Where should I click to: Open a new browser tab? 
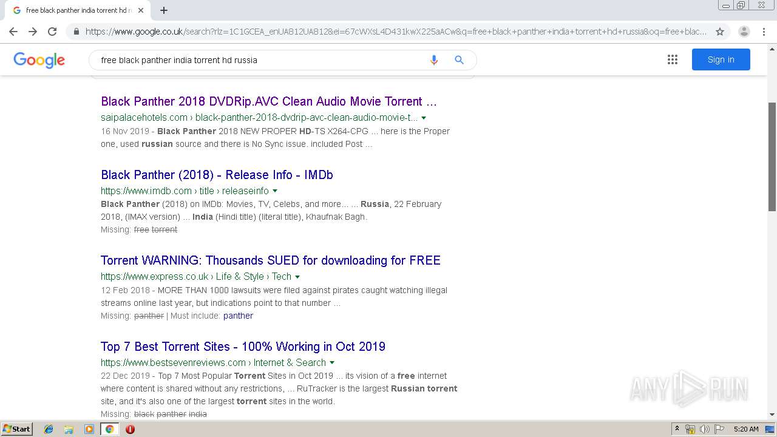164,10
